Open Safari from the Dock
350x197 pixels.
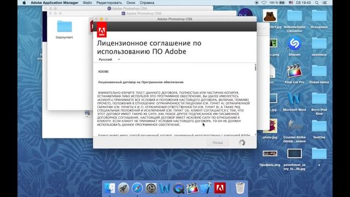tap(137, 188)
